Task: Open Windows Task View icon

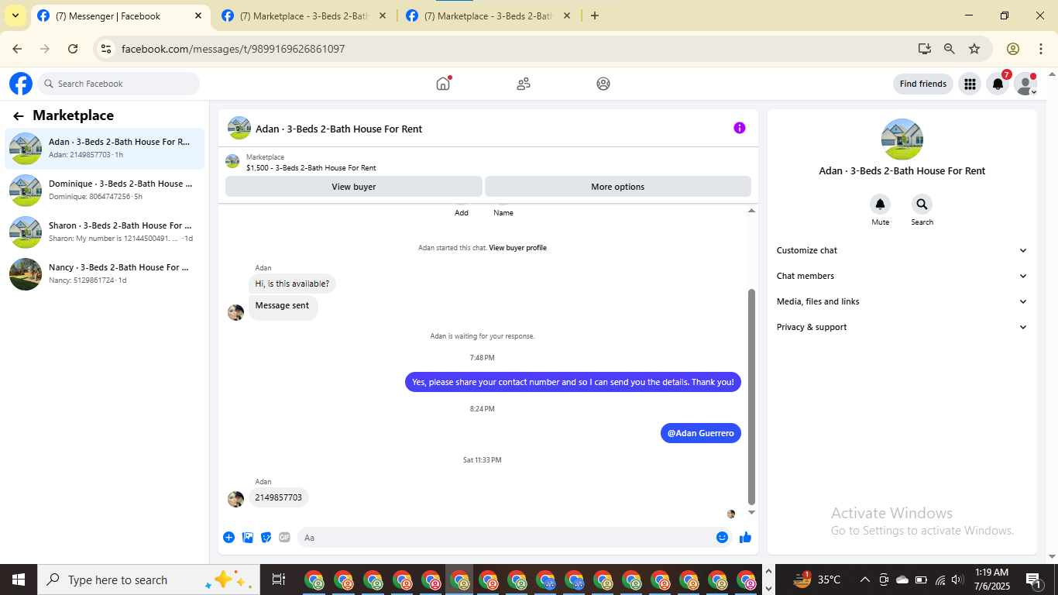Action: point(279,580)
